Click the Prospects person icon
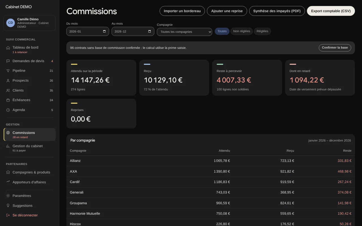 pos(8,81)
